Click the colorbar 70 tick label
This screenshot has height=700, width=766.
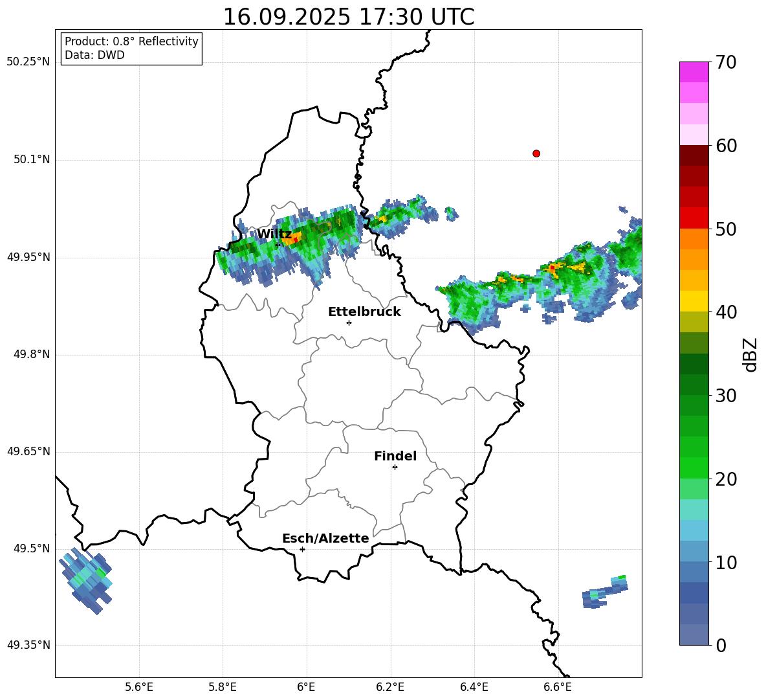726,62
